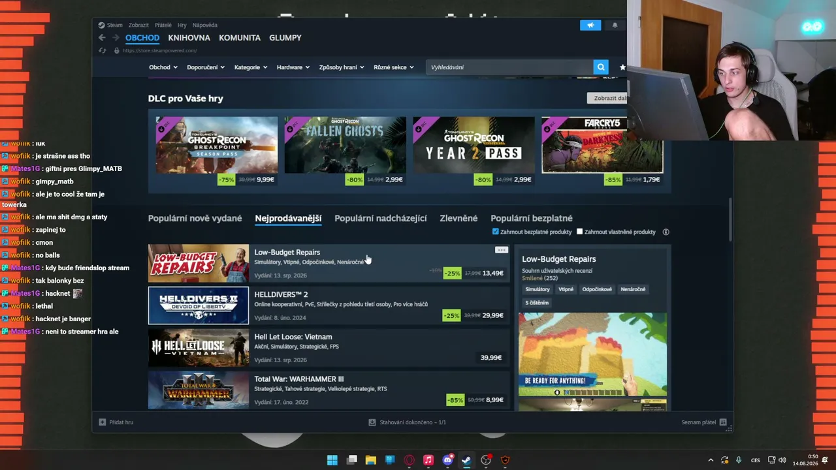Go forward with the Steam forward arrow
836x470 pixels.
point(116,38)
